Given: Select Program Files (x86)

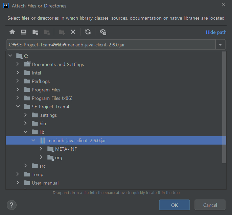Looking at the screenshot, I should [x=48, y=98].
